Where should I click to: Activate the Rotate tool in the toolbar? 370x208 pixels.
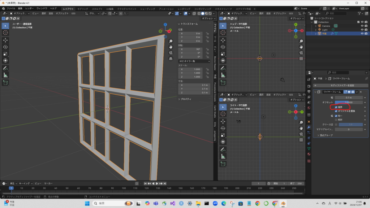coord(5,47)
